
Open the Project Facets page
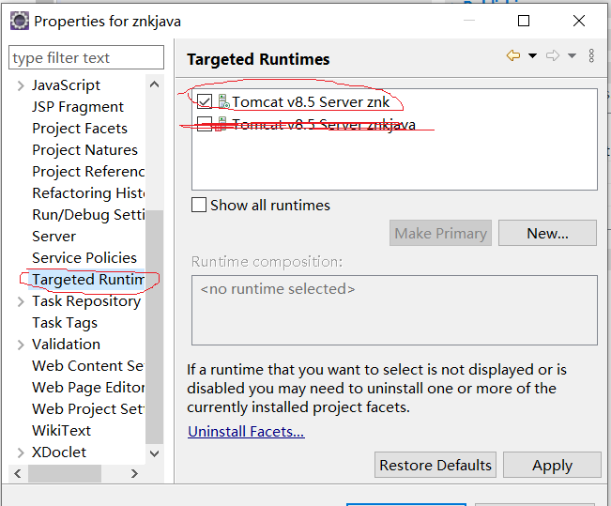pyautogui.click(x=80, y=129)
